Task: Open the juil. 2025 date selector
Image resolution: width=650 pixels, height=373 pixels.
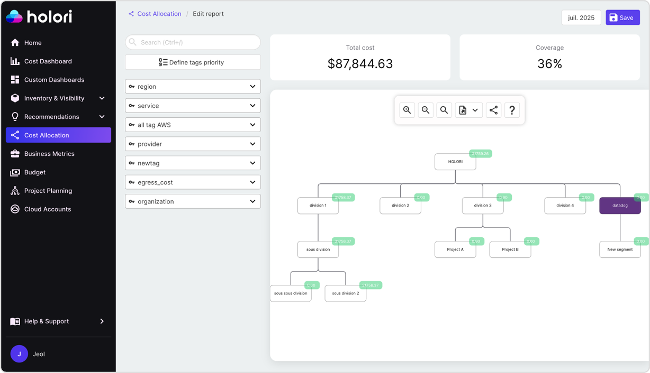Action: (581, 17)
